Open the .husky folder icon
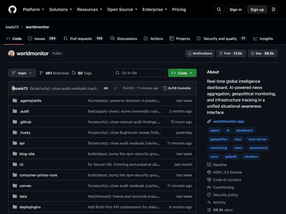Viewport: 286px width, 214px height. pyautogui.click(x=15, y=133)
